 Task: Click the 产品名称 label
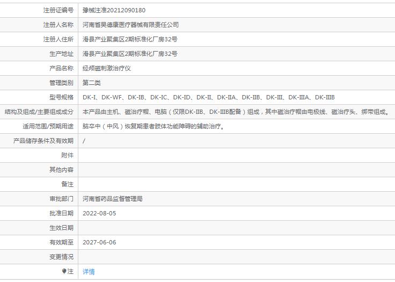pos(61,68)
